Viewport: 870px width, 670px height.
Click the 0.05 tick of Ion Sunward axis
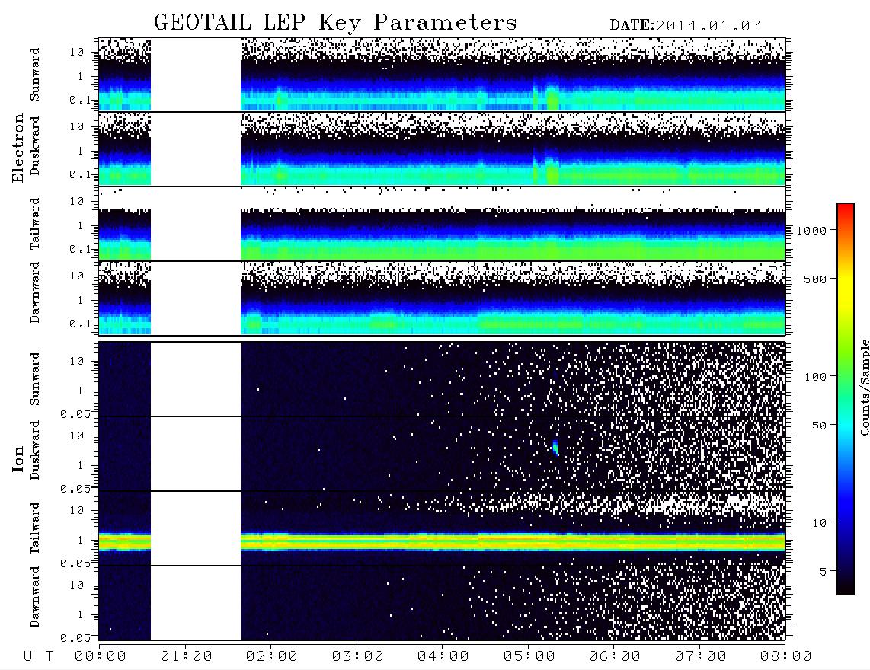[75, 414]
